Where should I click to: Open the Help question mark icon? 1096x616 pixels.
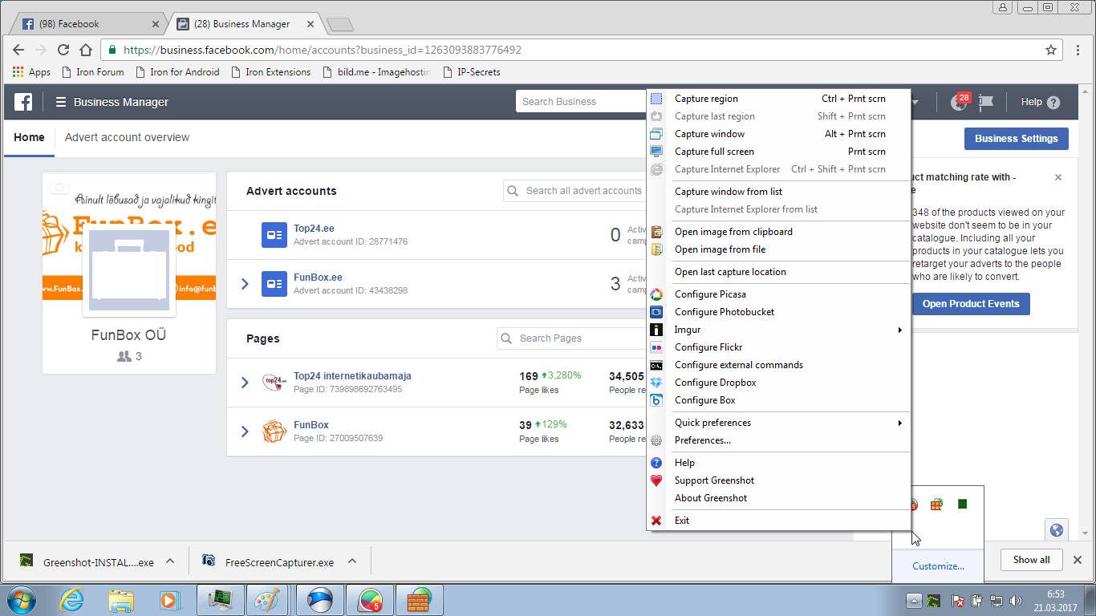(x=1053, y=103)
